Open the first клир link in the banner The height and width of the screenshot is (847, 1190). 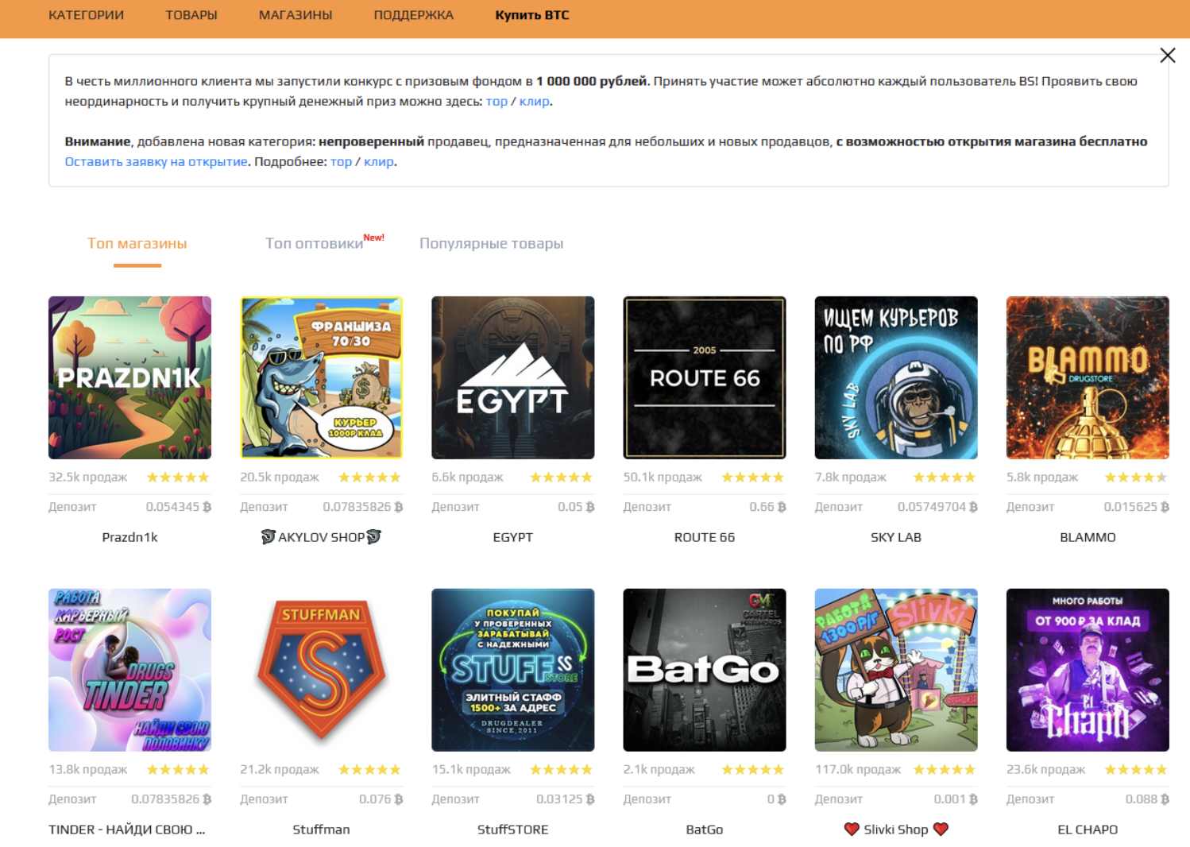point(535,102)
